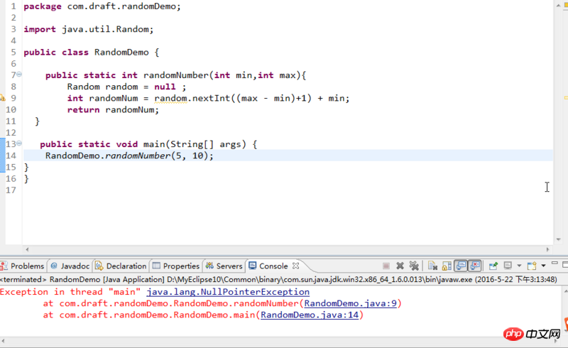
Task: Click the warning marker beside line 9
Action: (3, 98)
